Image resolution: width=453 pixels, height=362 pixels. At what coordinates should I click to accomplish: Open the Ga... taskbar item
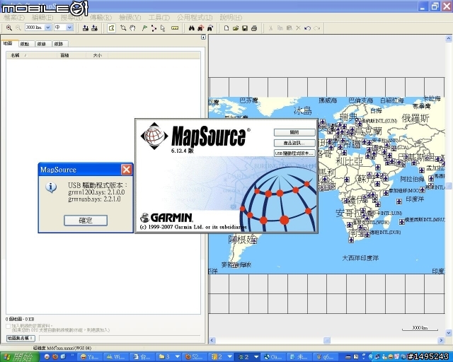(273, 357)
